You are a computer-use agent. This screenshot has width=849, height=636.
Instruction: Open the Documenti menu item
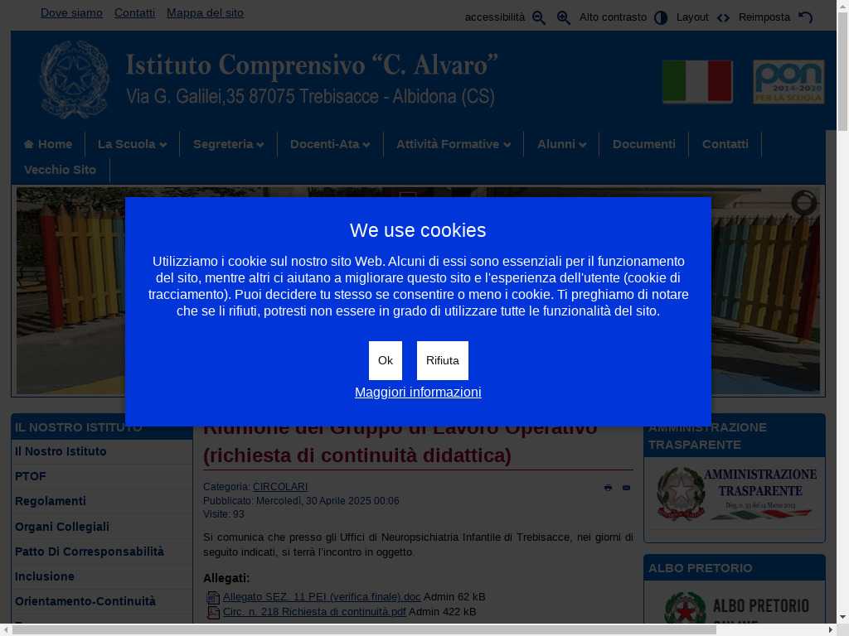pyautogui.click(x=643, y=144)
